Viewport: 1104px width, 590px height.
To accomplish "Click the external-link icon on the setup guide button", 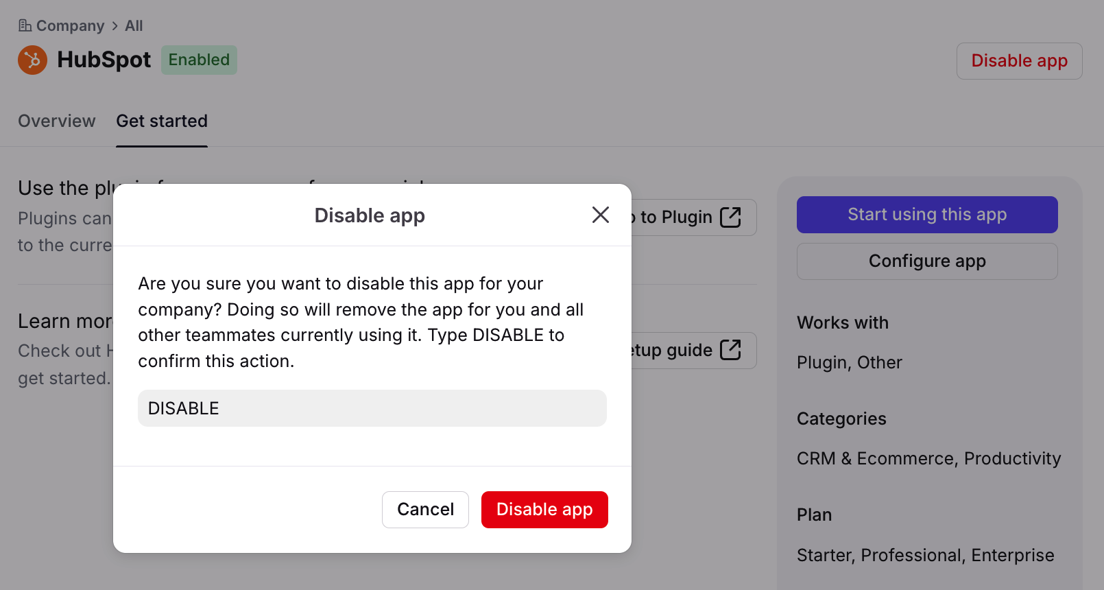I will [730, 350].
